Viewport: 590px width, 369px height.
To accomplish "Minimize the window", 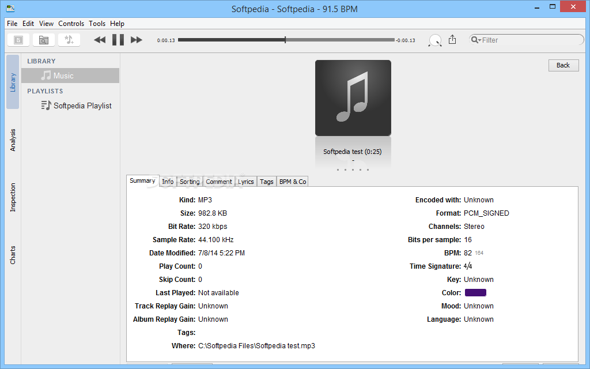I will pyautogui.click(x=537, y=7).
